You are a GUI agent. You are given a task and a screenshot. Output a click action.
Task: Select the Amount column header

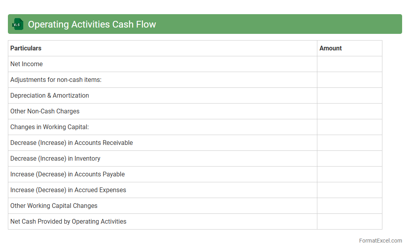click(330, 48)
